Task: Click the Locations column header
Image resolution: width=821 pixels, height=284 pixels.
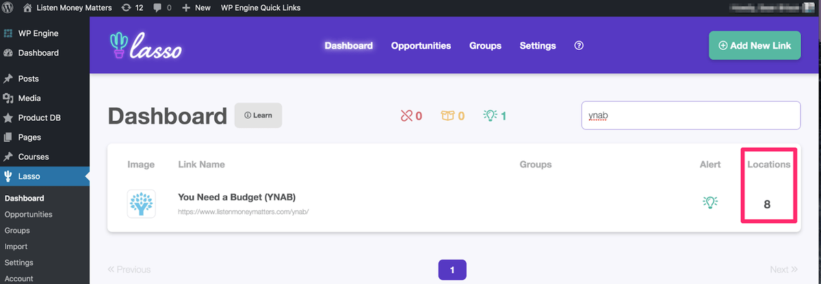Action: click(768, 165)
